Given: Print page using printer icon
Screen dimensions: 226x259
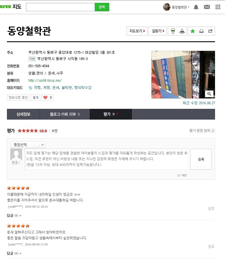Looking at the screenshot, I should coord(201,31).
